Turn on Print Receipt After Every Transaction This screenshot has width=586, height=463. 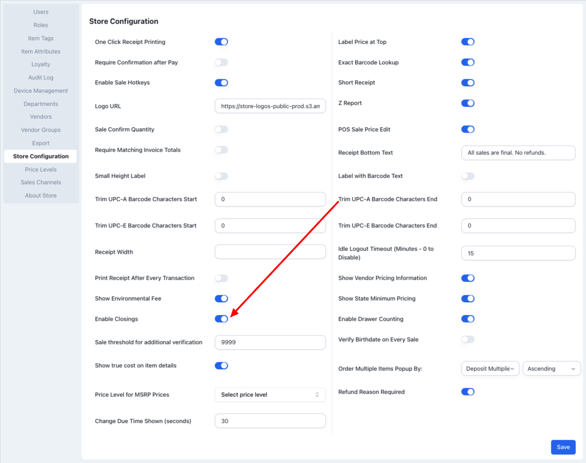[221, 278]
